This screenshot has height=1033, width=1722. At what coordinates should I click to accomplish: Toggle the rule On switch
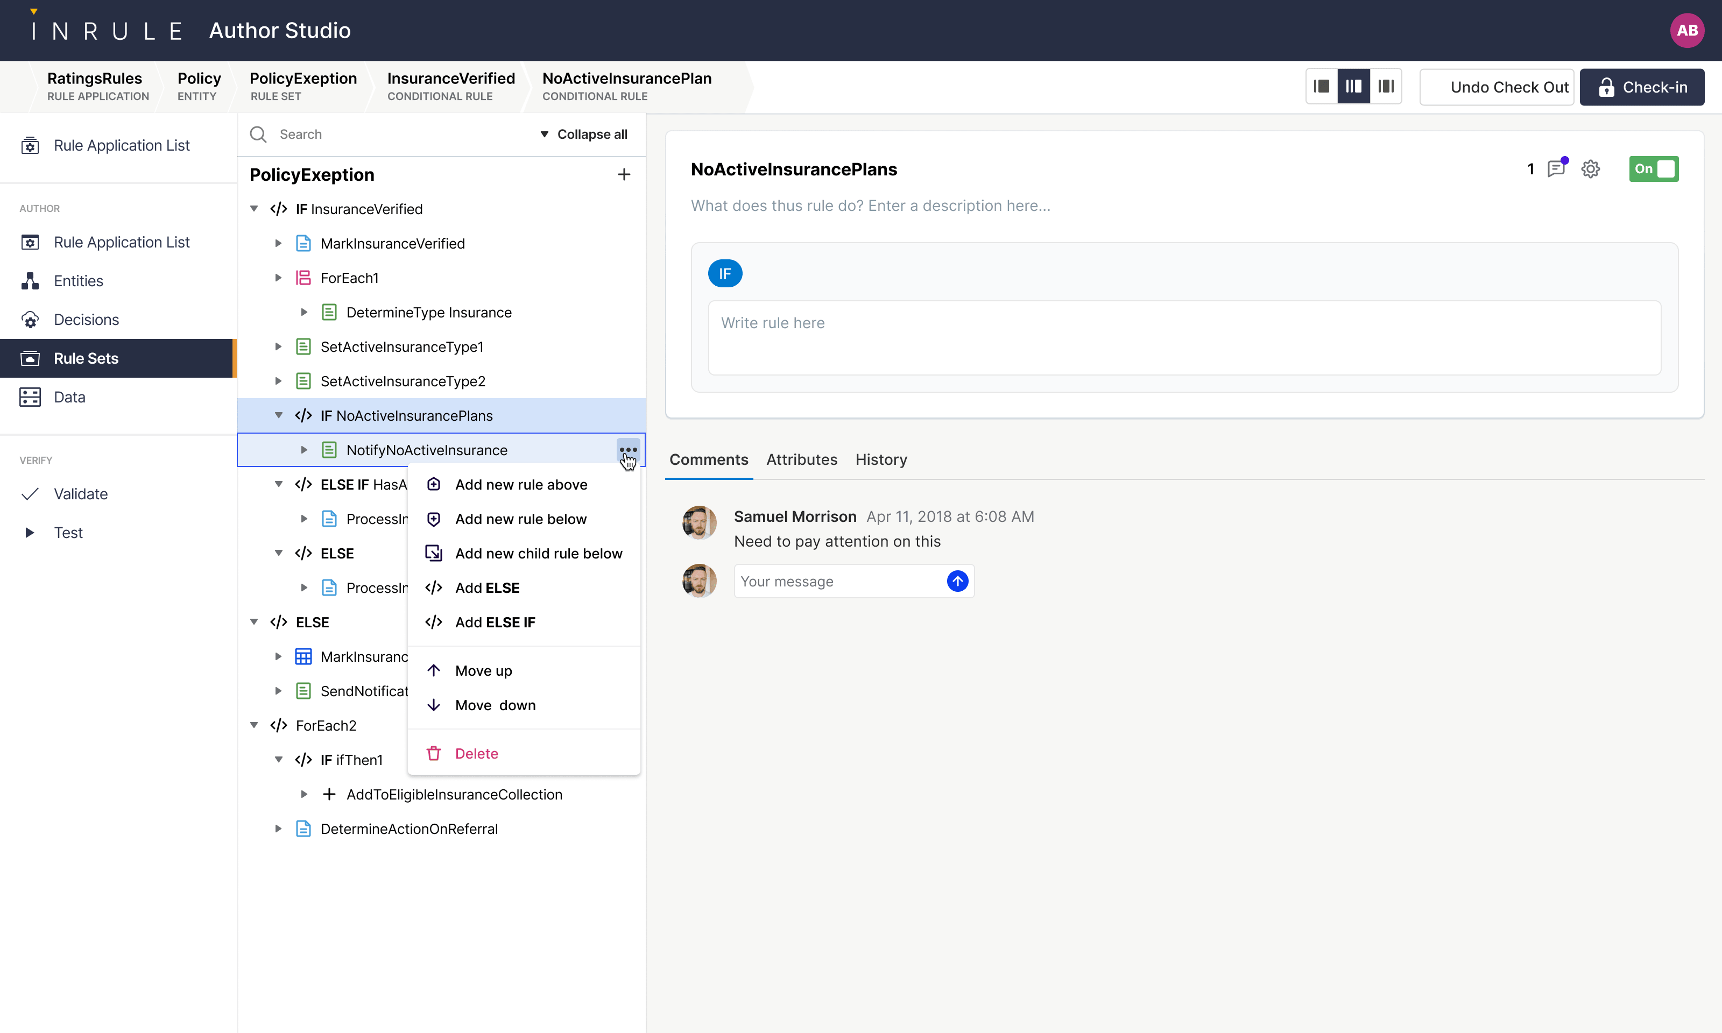[x=1654, y=169]
